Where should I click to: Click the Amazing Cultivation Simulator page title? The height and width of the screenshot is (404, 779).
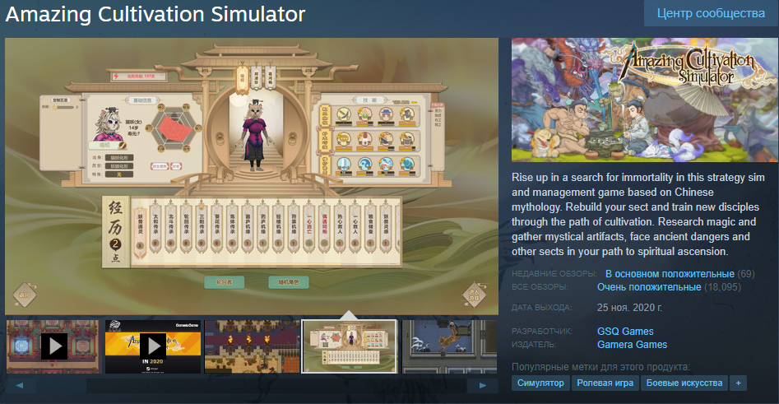point(155,14)
